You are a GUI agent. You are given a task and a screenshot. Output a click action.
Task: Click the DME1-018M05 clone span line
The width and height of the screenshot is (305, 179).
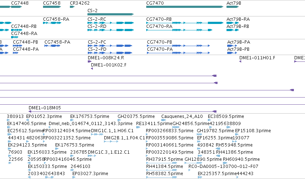[123, 111]
